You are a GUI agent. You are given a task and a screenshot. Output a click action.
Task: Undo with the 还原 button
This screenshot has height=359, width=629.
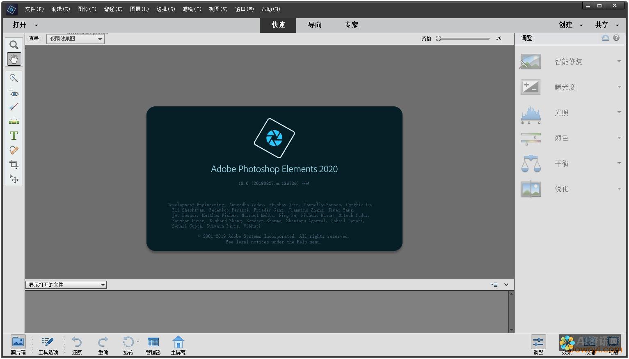point(77,345)
